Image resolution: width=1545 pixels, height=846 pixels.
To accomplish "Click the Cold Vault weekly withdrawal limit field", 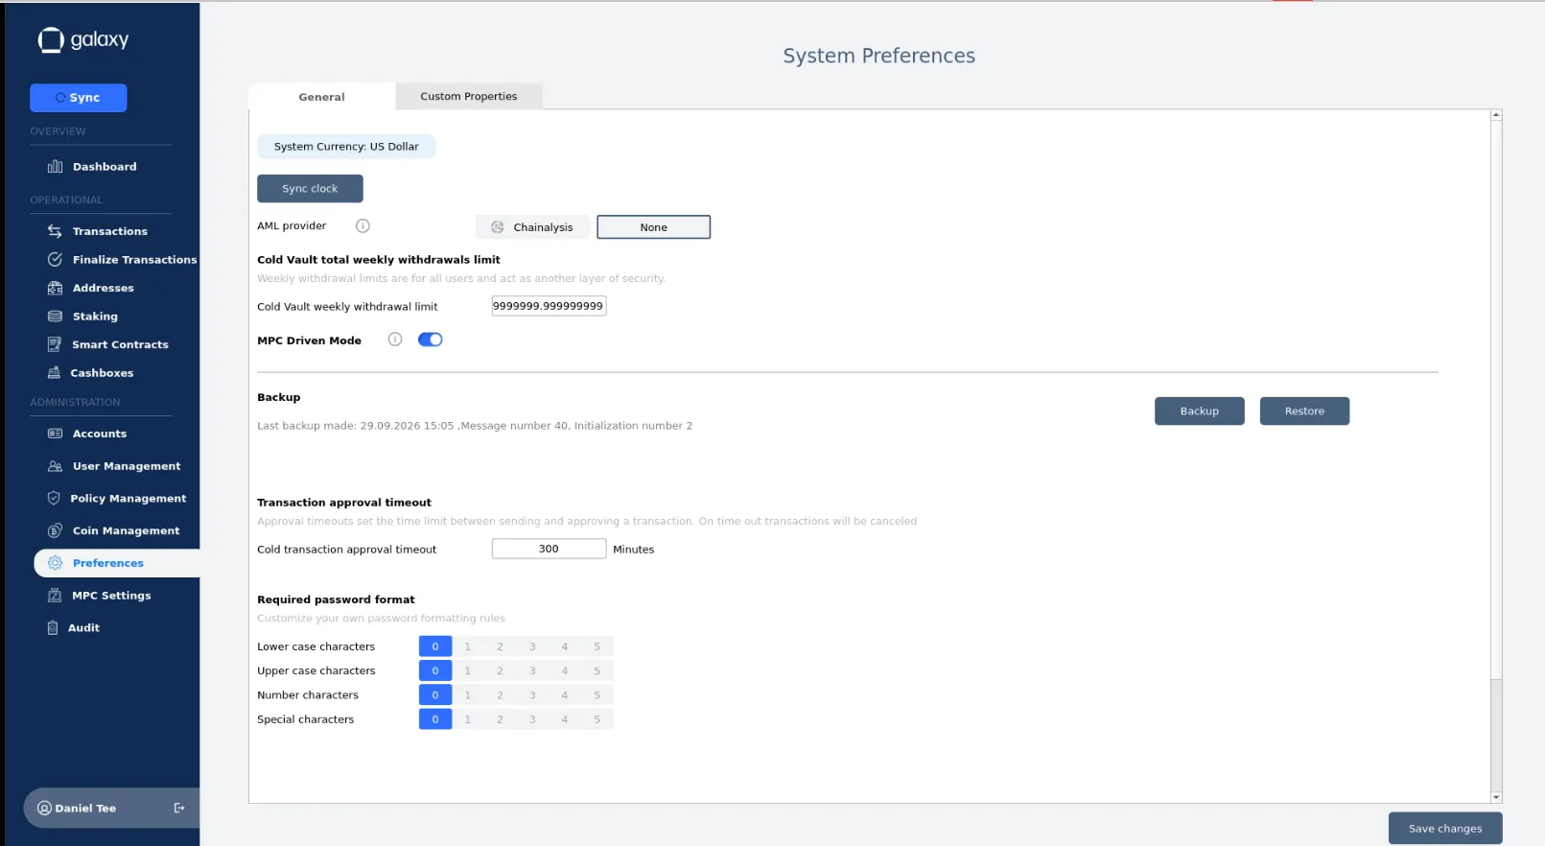I will [549, 306].
